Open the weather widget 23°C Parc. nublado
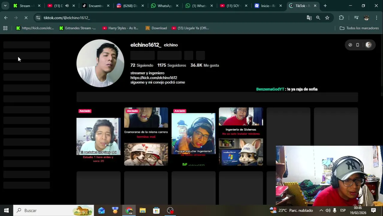This screenshot has height=216, width=383. click(291, 211)
